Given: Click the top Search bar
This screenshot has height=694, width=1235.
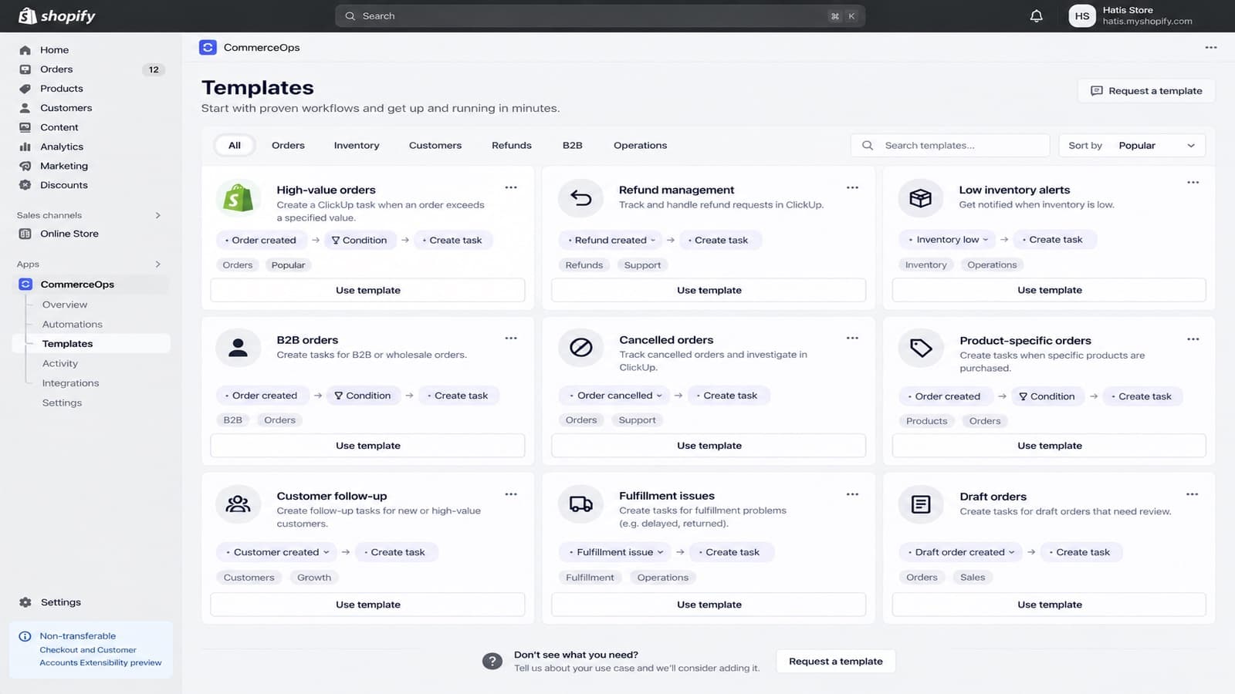Looking at the screenshot, I should (x=600, y=16).
